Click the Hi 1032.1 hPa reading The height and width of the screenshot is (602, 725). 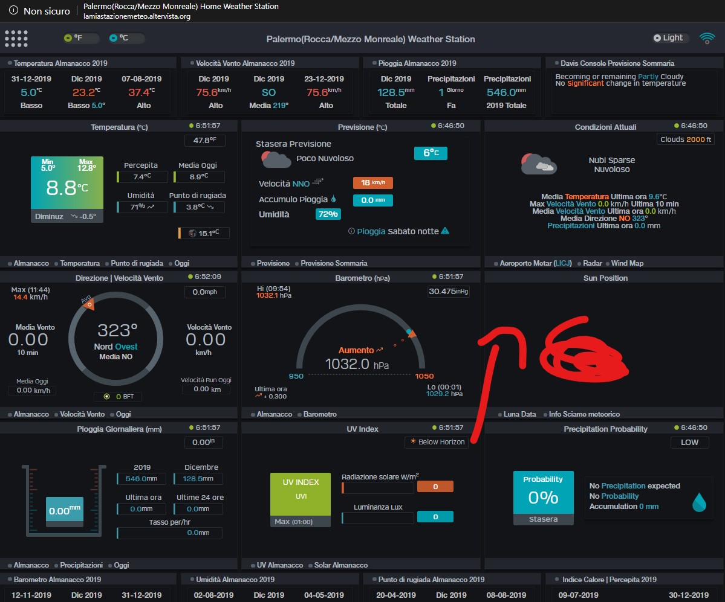274,292
